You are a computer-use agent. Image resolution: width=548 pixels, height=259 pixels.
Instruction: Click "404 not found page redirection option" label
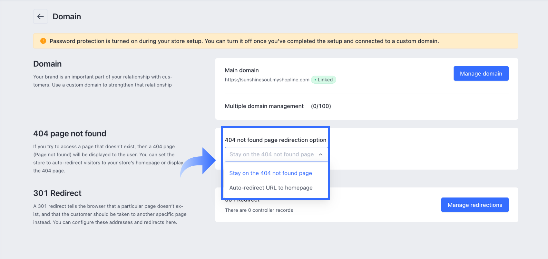276,140
